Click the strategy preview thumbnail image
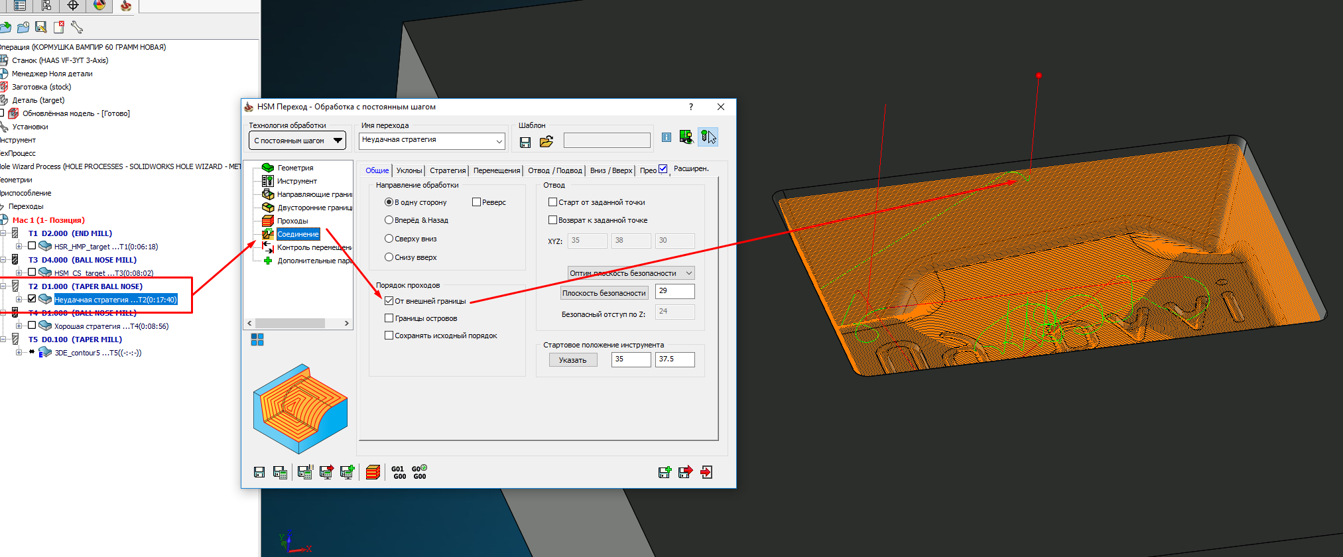 pos(300,408)
